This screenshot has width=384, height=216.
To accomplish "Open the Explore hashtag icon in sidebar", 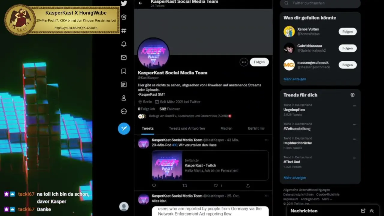I will [x=124, y=31].
